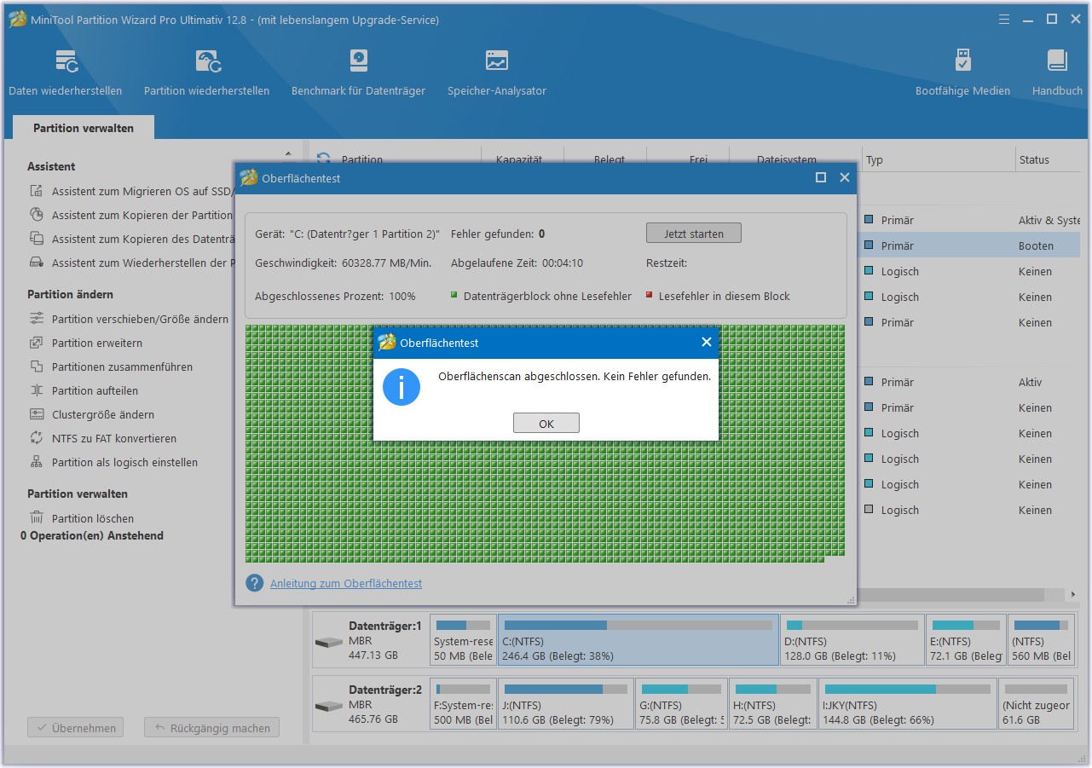Click the Partition verschieben/Größe ändern icon
The image size is (1092, 768).
tap(37, 319)
